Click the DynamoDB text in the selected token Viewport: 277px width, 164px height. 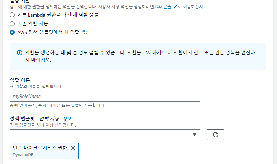[x=23, y=155]
